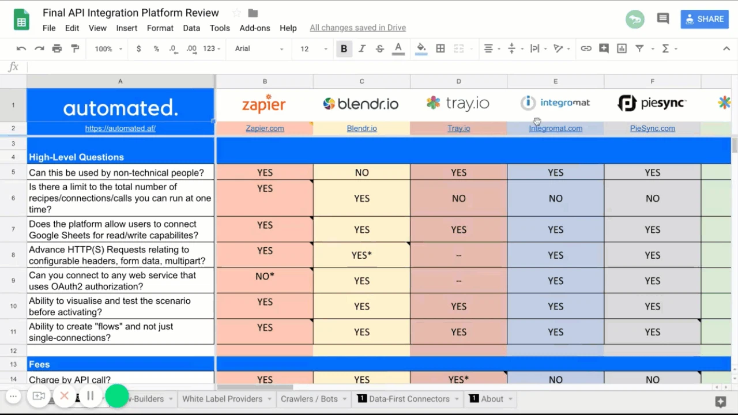
Task: Toggle bold formatting
Action: (344, 49)
